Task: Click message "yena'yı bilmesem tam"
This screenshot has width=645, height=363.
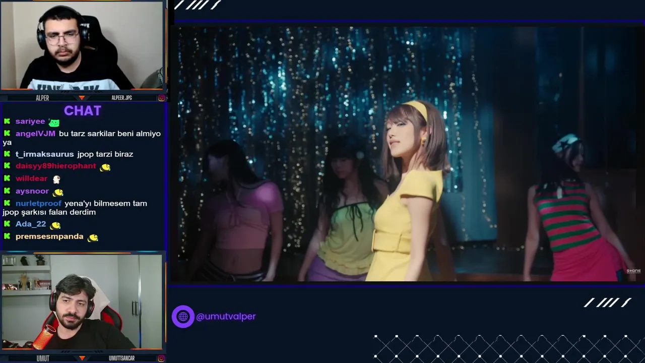Action: coord(106,204)
